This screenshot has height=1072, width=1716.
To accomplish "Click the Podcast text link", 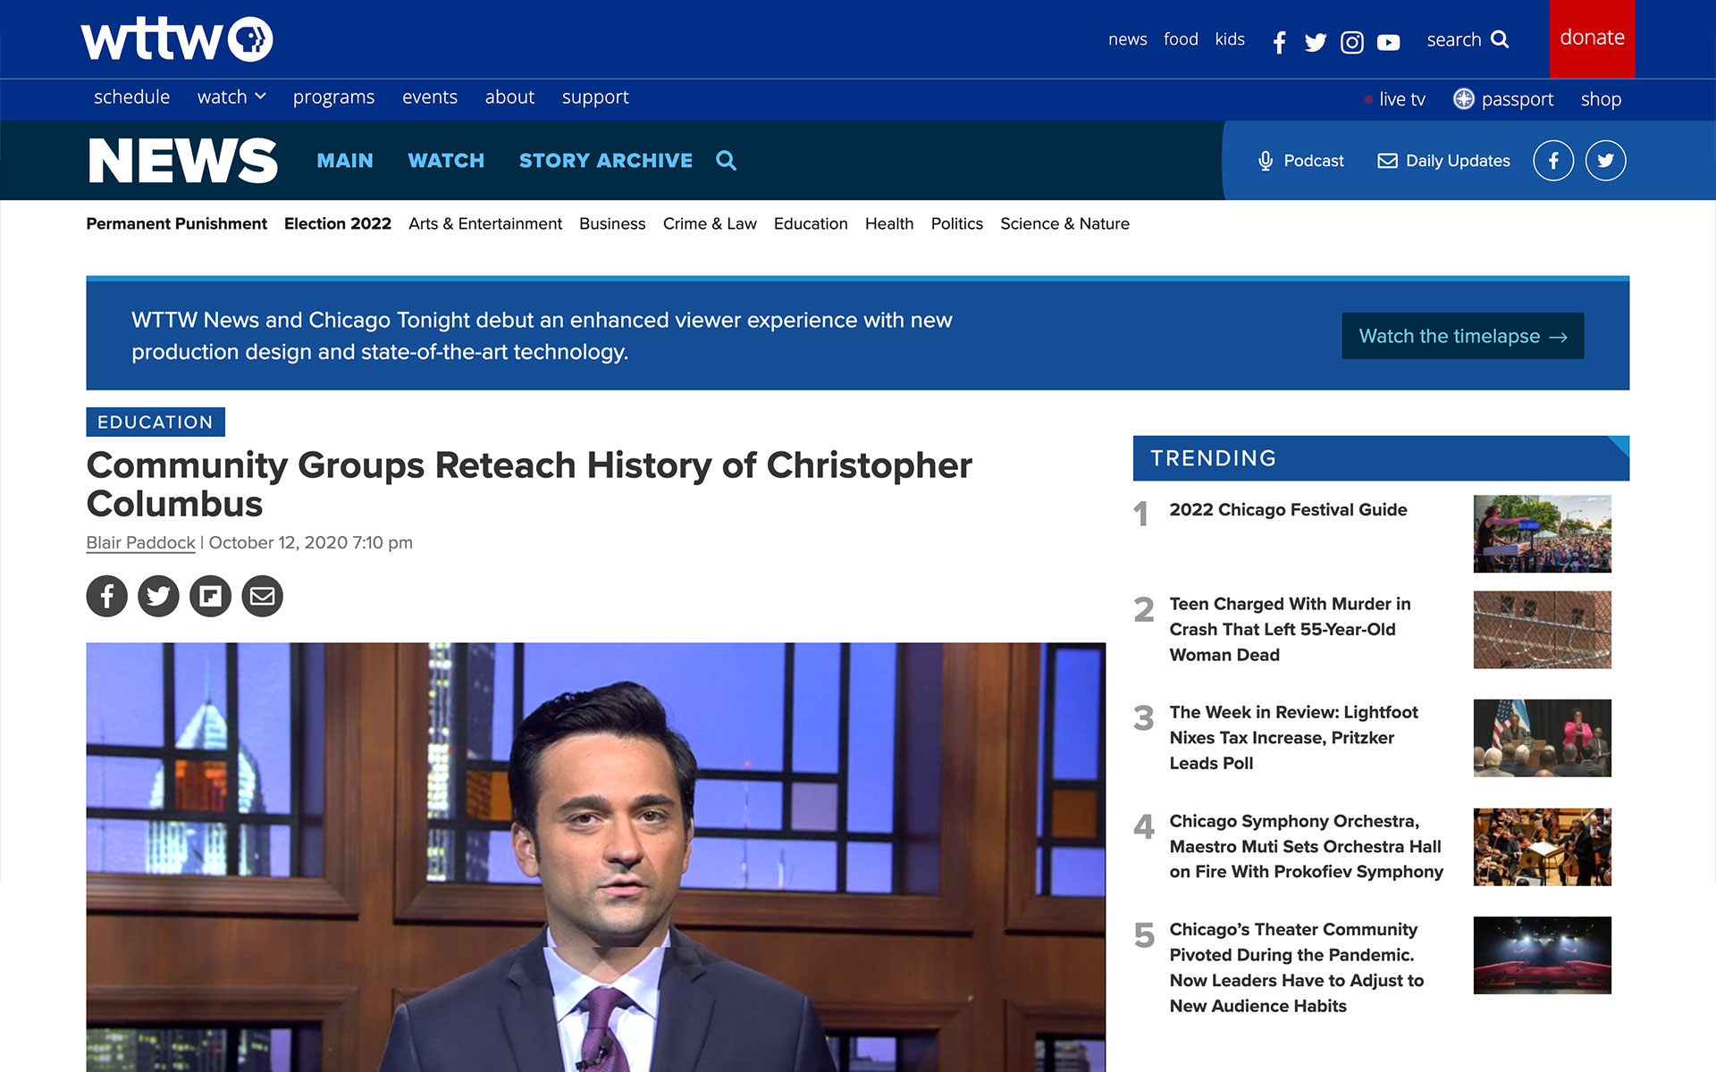I will tap(1313, 161).
